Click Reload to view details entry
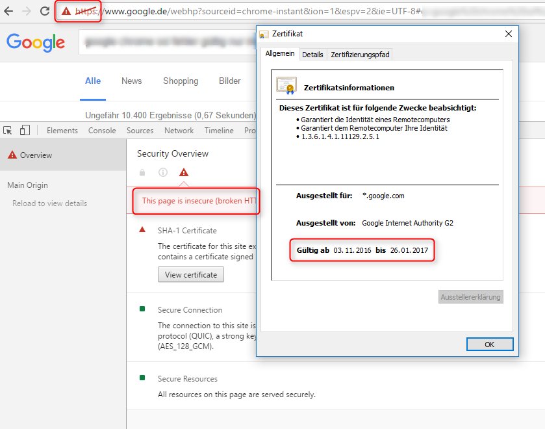This screenshot has height=429, width=545. [50, 203]
